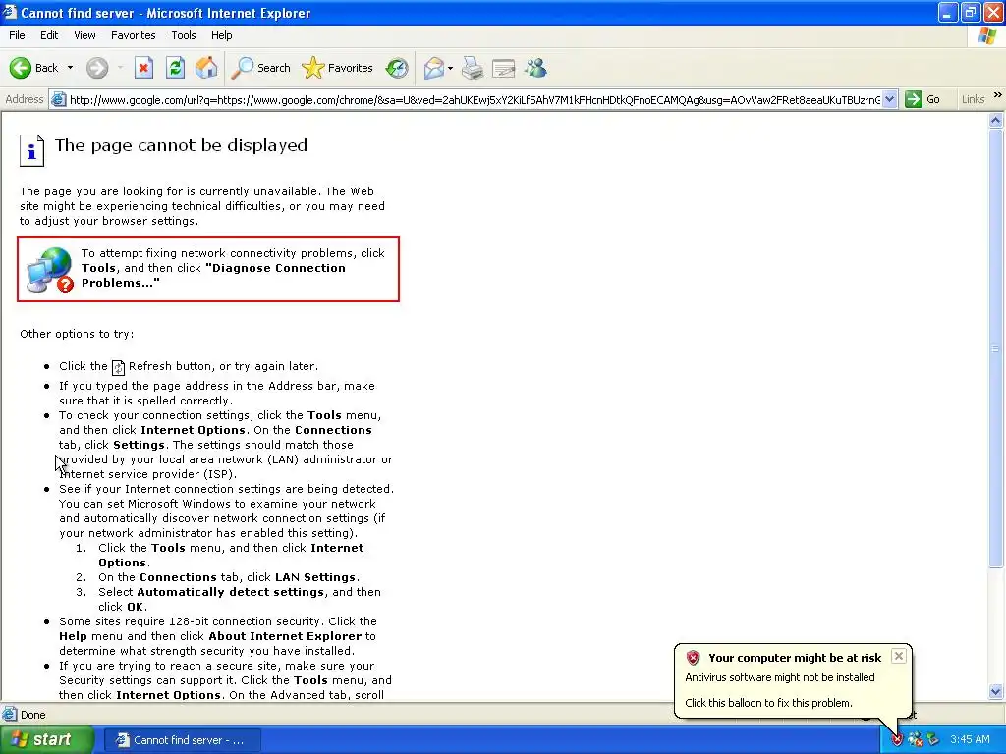
Task: Click the Stop loading icon
Action: click(x=143, y=68)
